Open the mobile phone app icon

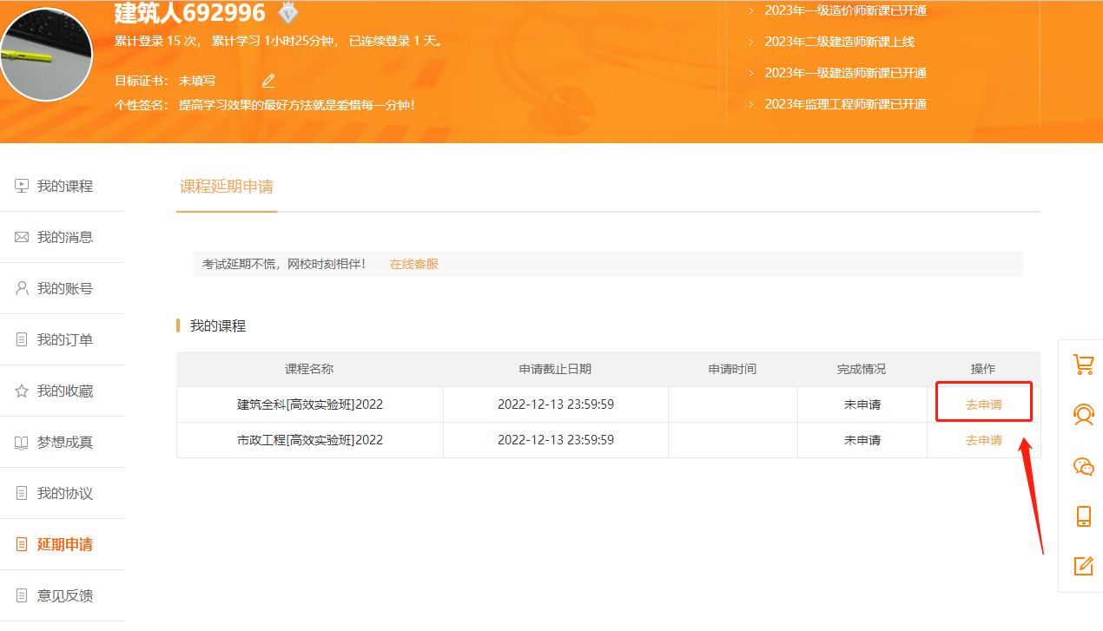click(x=1083, y=516)
